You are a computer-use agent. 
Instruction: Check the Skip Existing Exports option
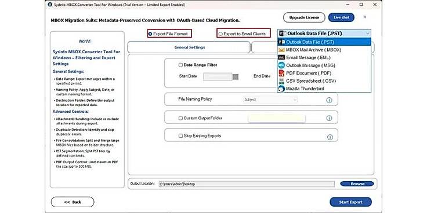click(180, 136)
